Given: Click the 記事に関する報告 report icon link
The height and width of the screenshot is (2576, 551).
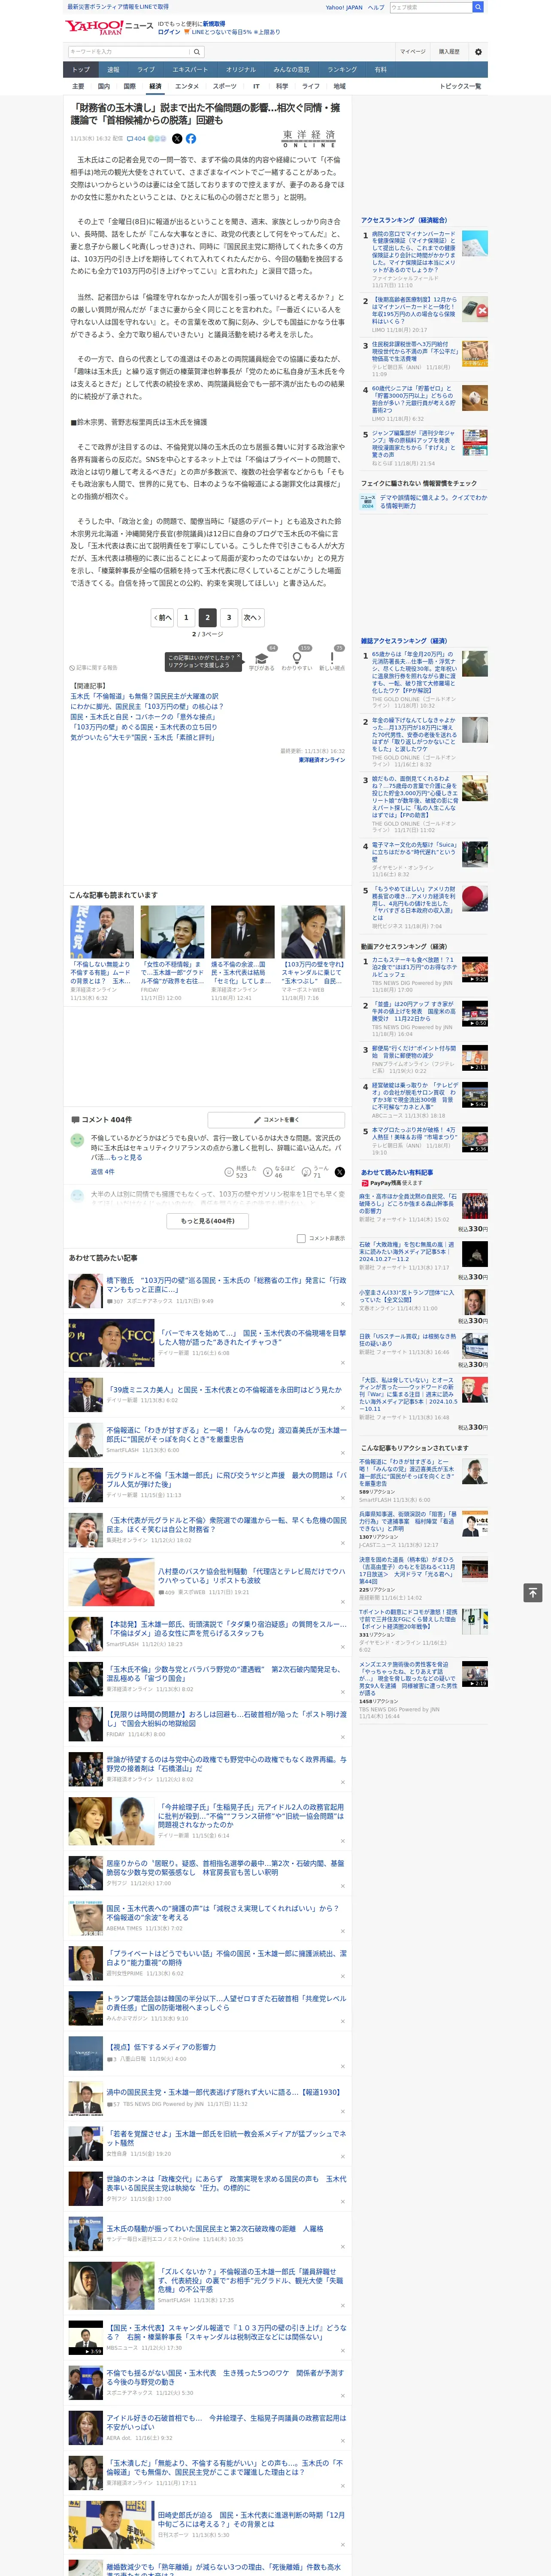Looking at the screenshot, I should 93,667.
